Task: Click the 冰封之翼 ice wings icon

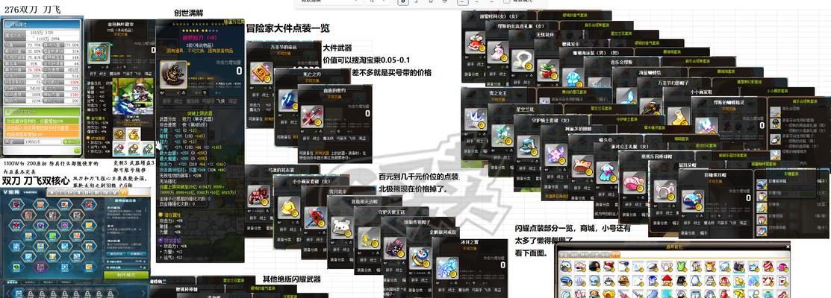Action: pos(446,268)
